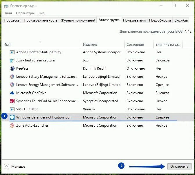This screenshot has width=195, height=175.
Task: Sort by the Влияние на за... column header
Action: 168,45
